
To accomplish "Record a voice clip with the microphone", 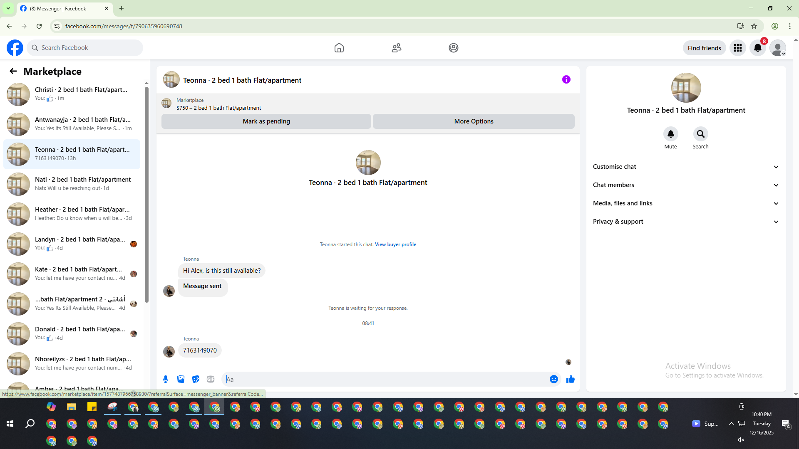I will tap(166, 379).
